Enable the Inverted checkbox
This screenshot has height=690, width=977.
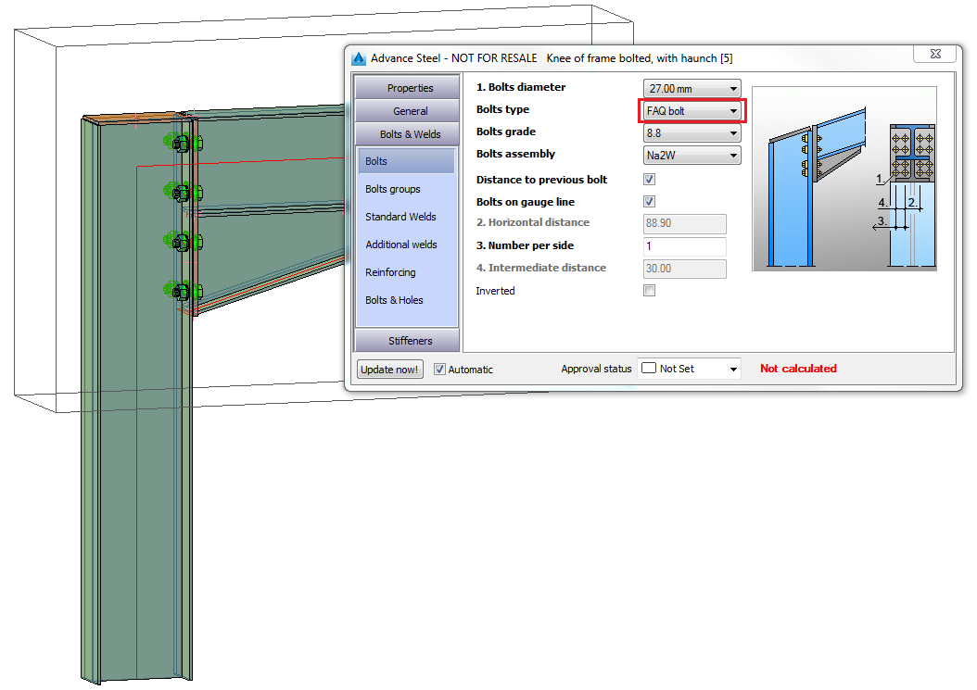649,291
